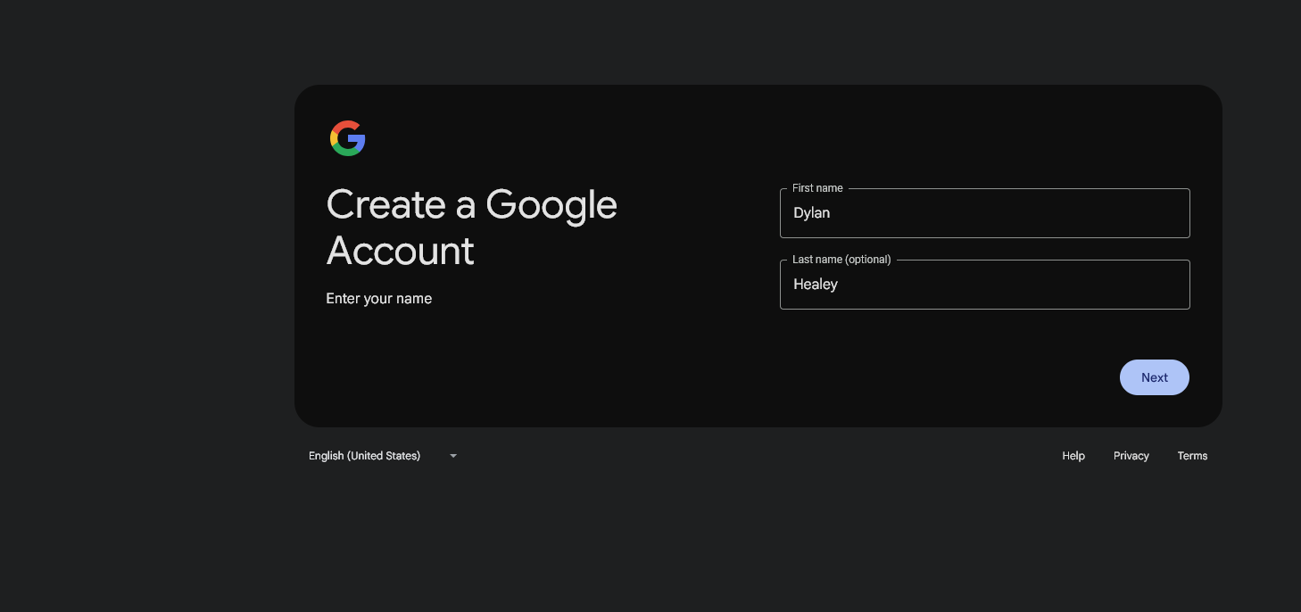Click the "Enter your name" subtitle

click(378, 299)
